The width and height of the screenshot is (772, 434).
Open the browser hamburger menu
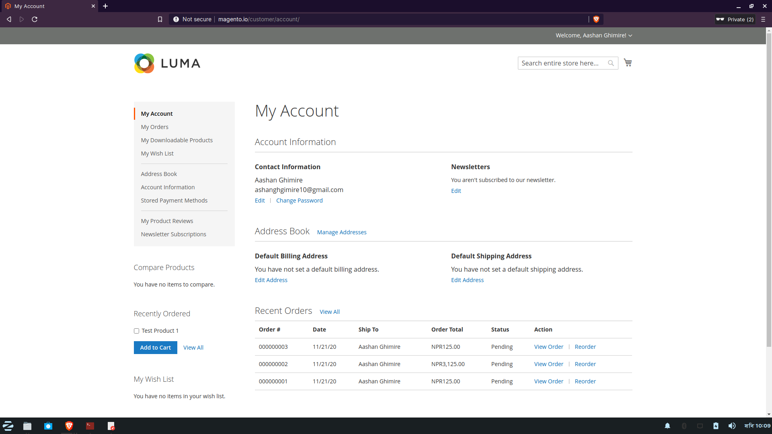[763, 19]
